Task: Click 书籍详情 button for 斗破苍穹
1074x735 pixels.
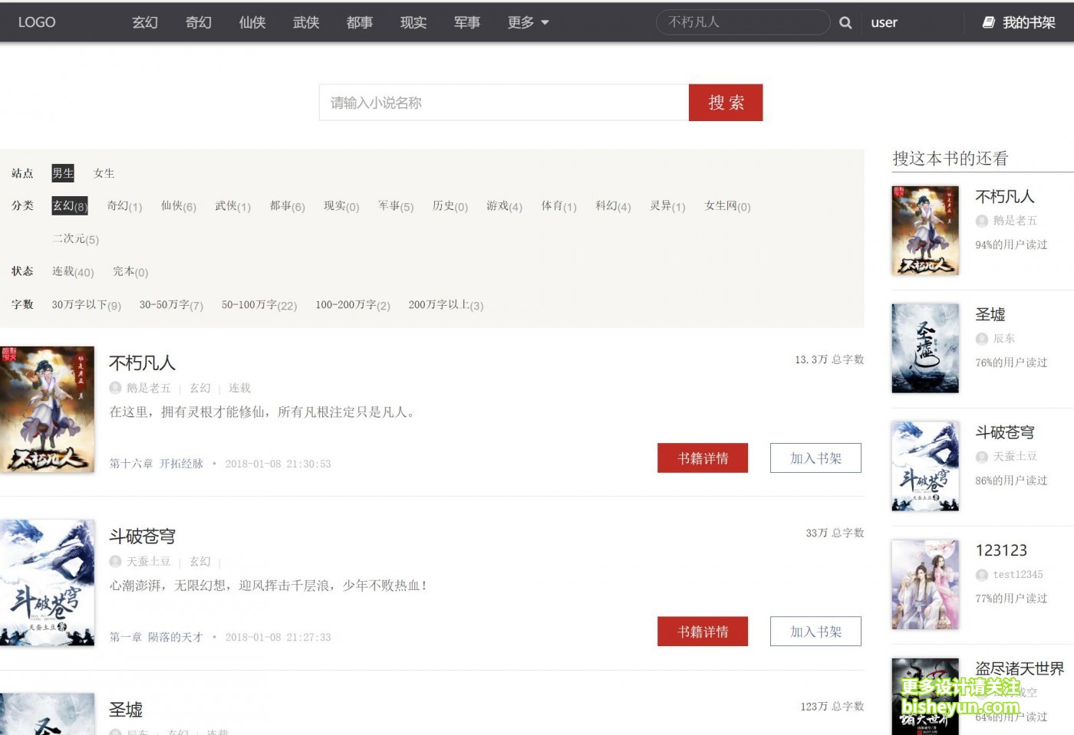Action: click(x=703, y=632)
